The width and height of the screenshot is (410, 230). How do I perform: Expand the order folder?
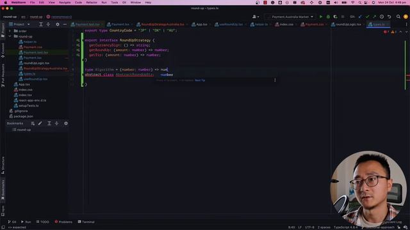click(x=10, y=31)
